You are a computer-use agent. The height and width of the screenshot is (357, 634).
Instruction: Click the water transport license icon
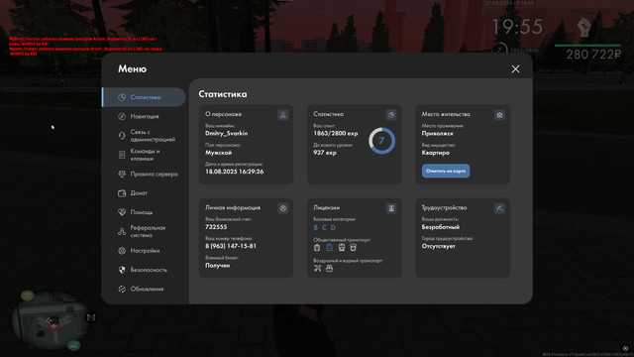(x=330, y=268)
